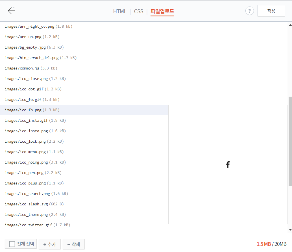
Task: Select highlighted images/ico_fb.png row
Action: pyautogui.click(x=84, y=110)
